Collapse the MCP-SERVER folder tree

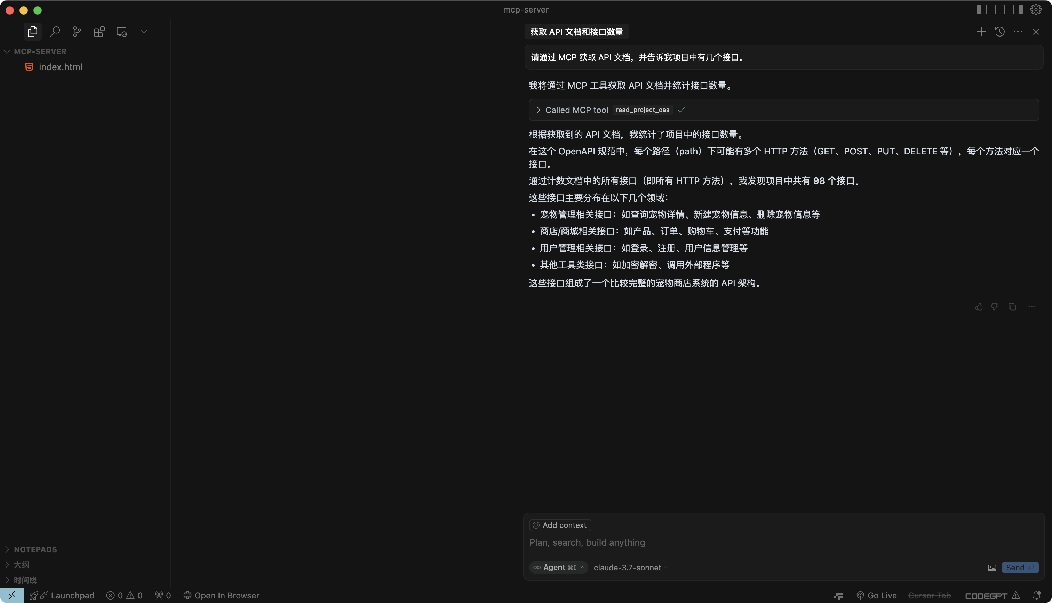coord(7,51)
